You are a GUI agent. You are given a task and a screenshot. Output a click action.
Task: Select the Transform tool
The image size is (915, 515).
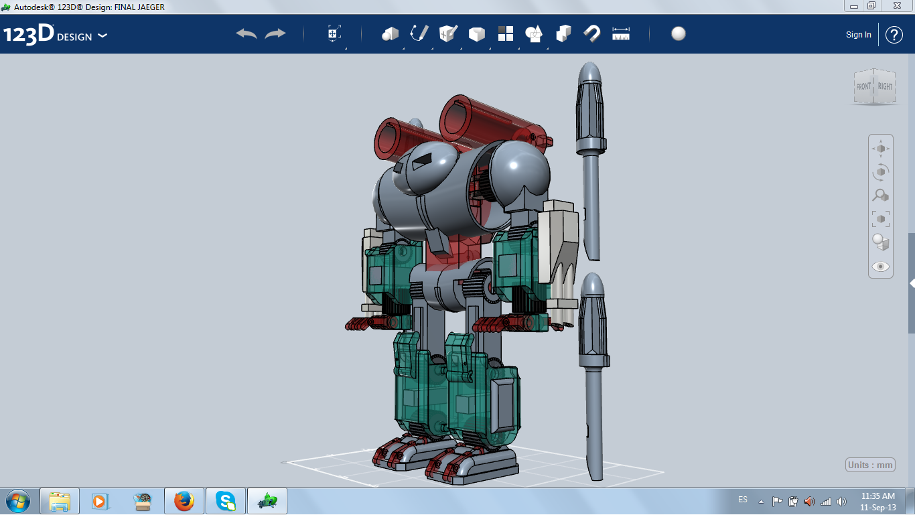coord(333,32)
